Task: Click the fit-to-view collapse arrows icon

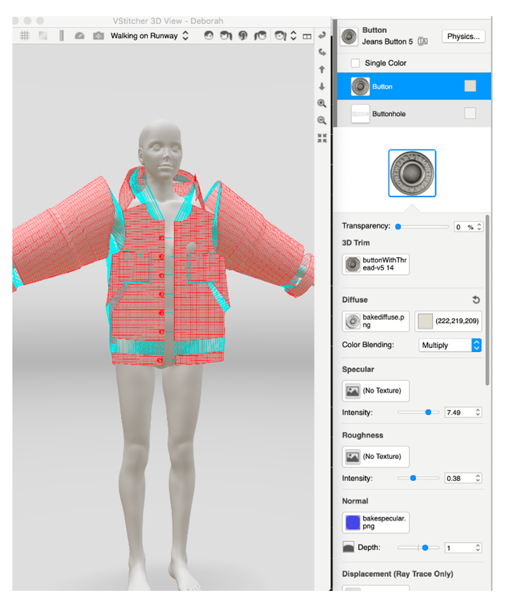Action: [322, 138]
